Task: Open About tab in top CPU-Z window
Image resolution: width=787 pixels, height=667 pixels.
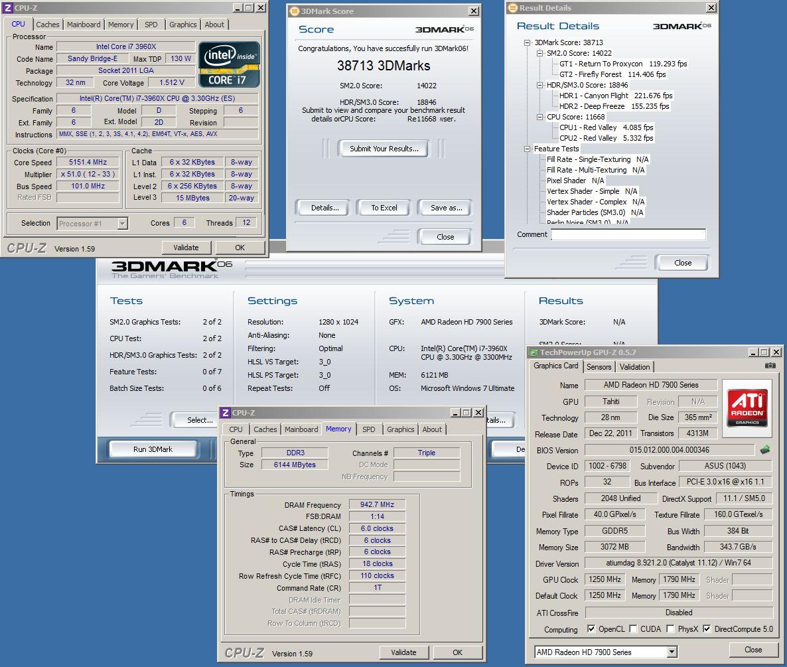Action: coord(214,24)
